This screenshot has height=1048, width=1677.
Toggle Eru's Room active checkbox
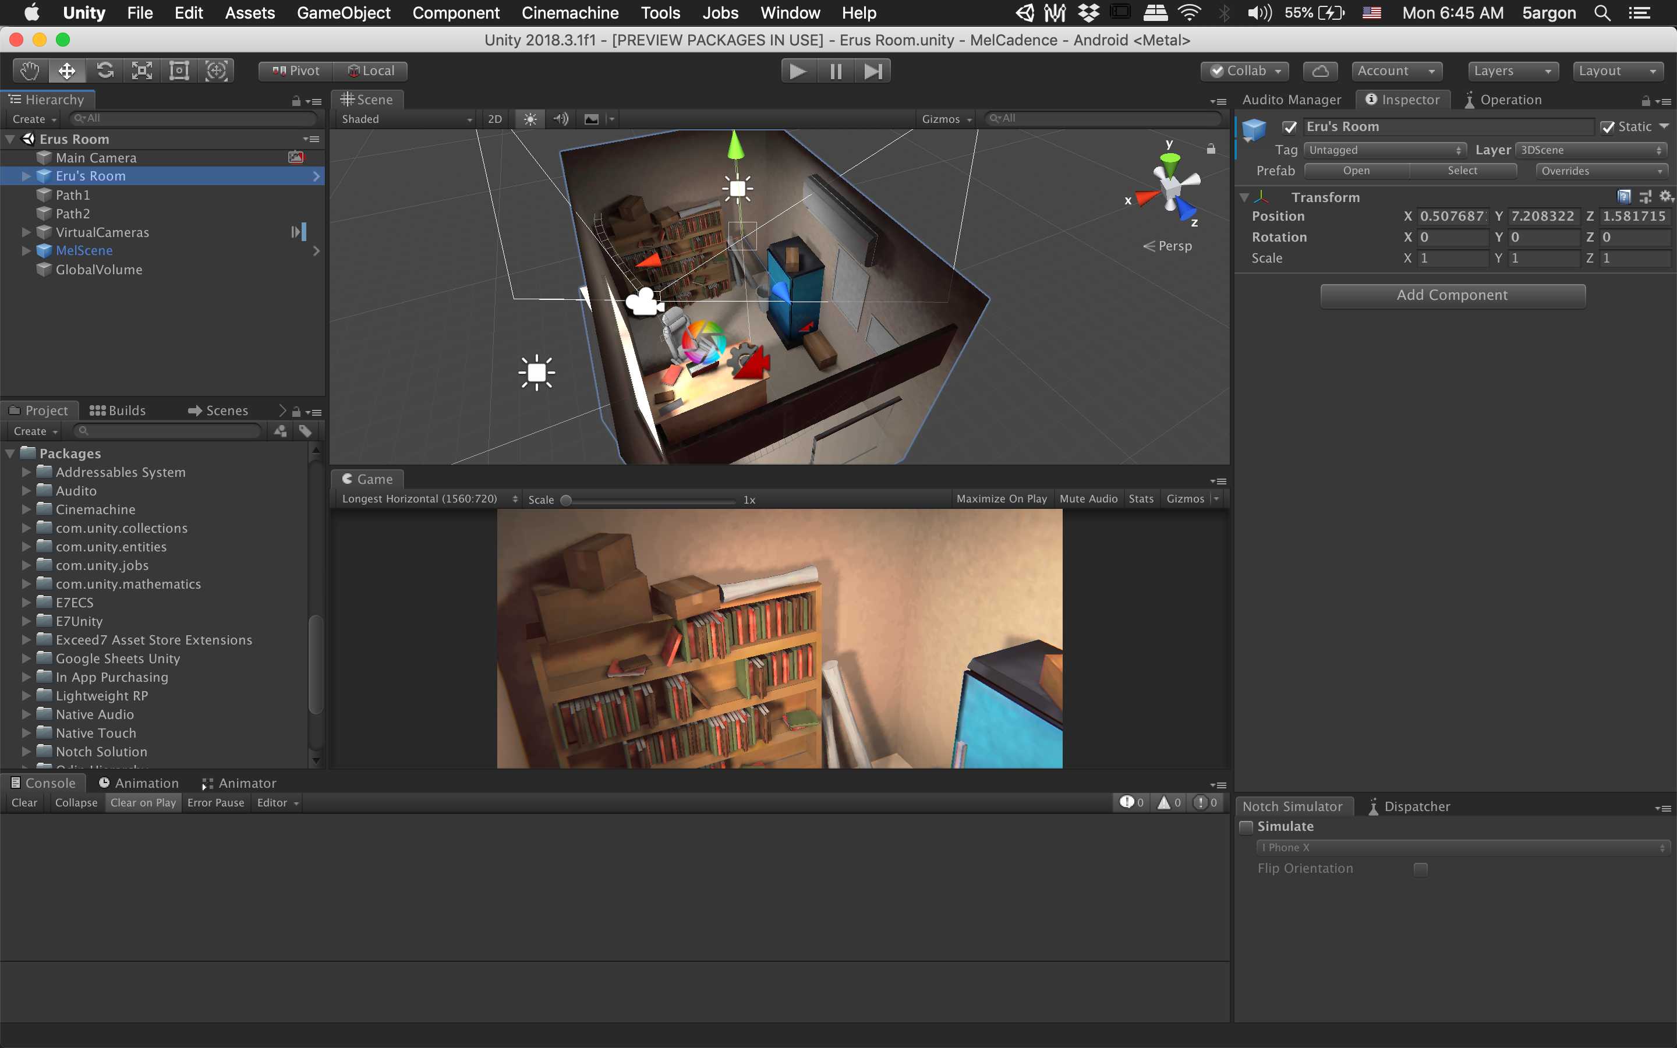click(x=1290, y=128)
